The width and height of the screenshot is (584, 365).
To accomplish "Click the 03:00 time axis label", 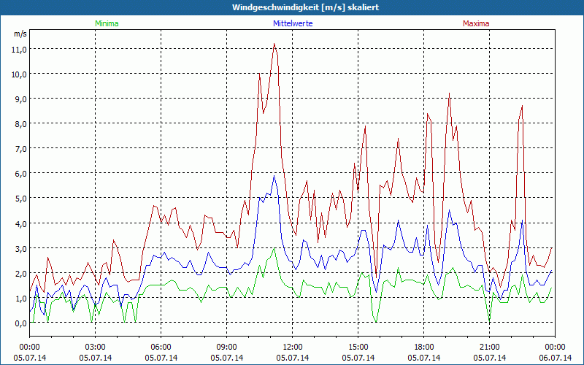I will [x=96, y=347].
